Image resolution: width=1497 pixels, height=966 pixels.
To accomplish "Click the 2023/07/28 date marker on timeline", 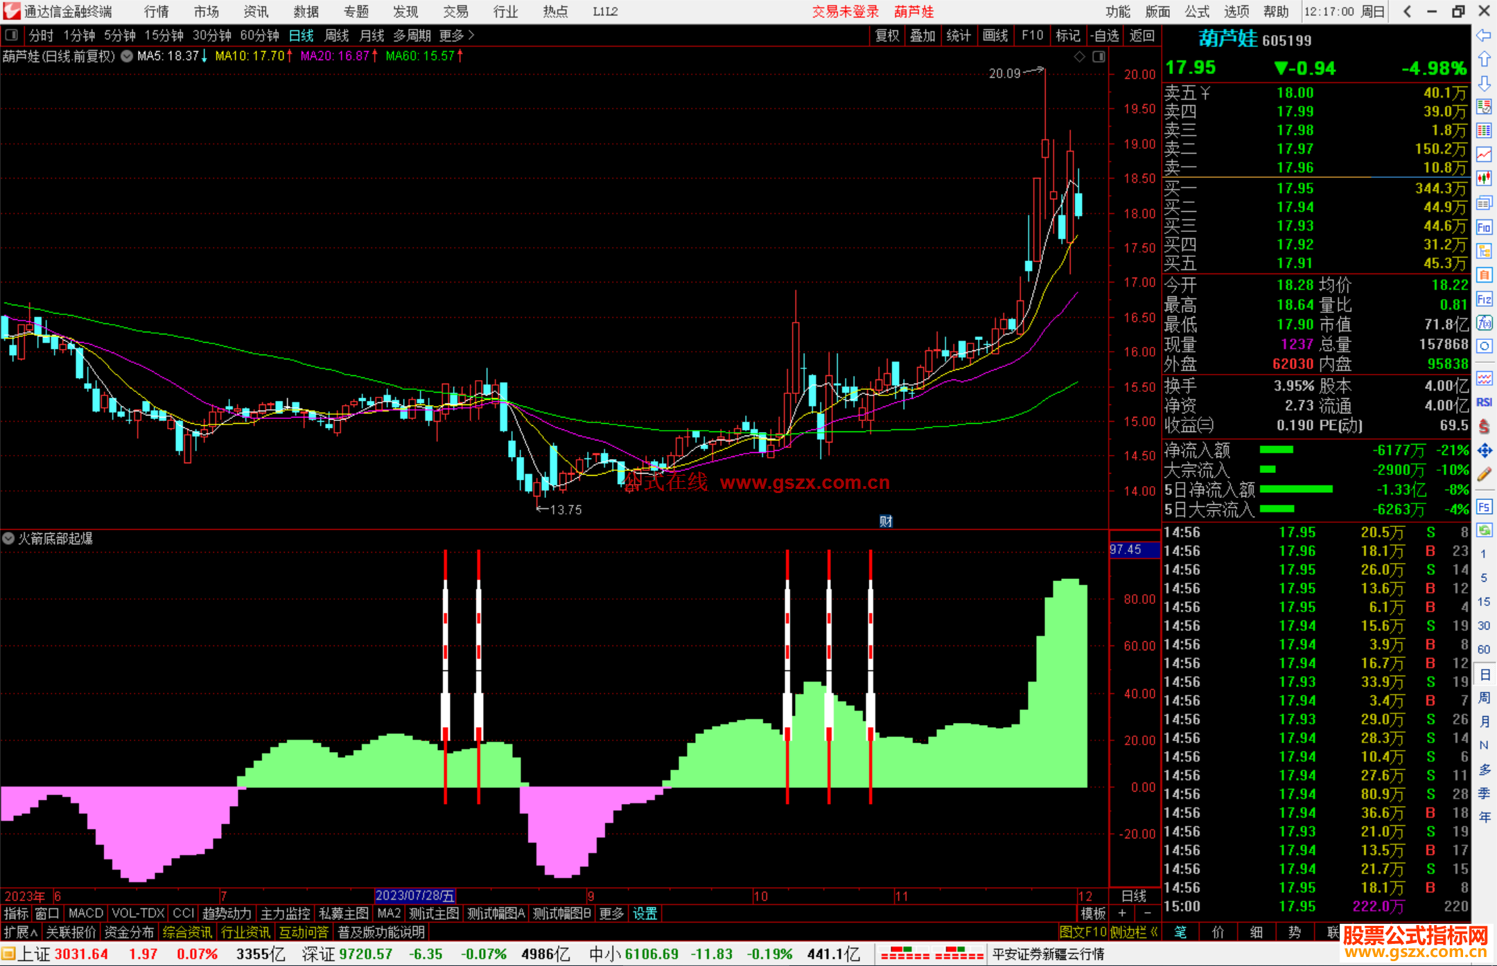I will 414,895.
